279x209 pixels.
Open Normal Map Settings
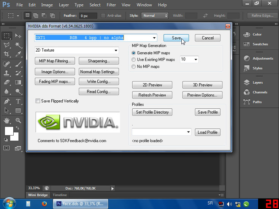pos(99,72)
